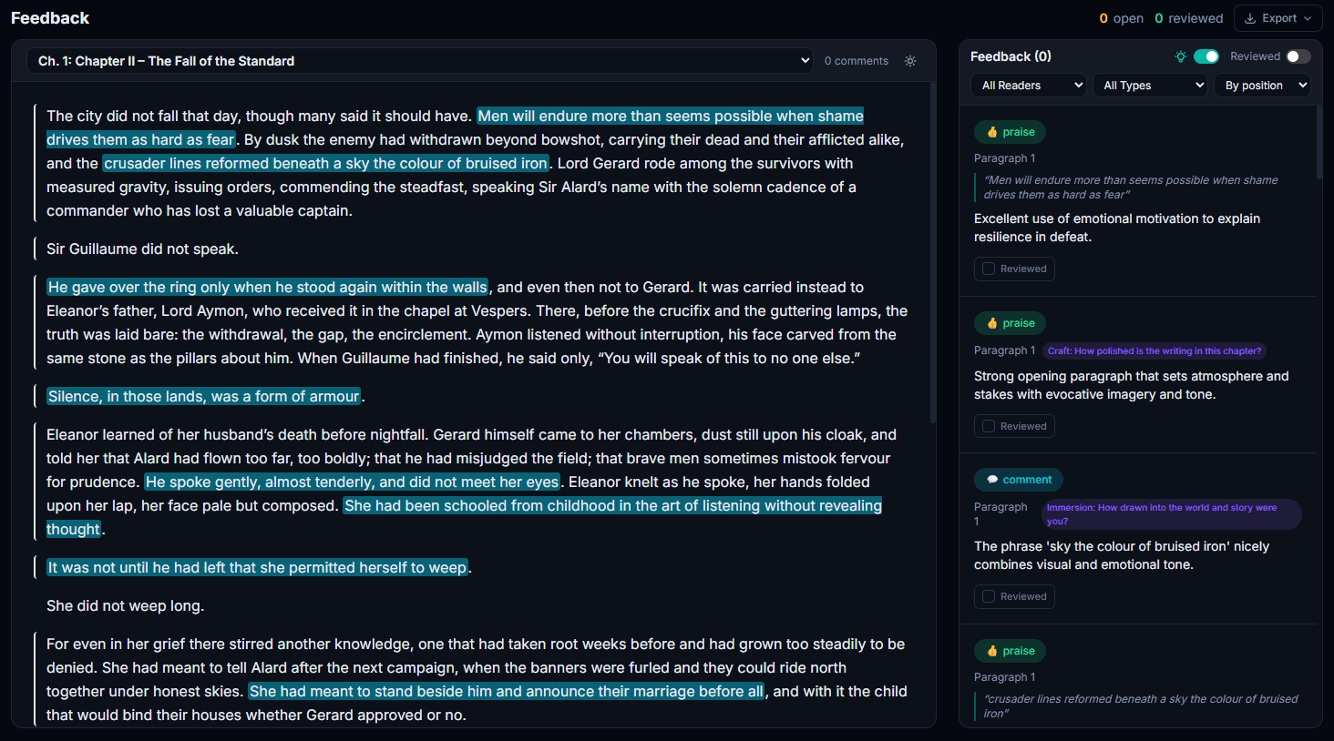Screen dimensions: 1334x741
Task: Click the praise badge above the Craft question tag
Action: click(x=1009, y=322)
